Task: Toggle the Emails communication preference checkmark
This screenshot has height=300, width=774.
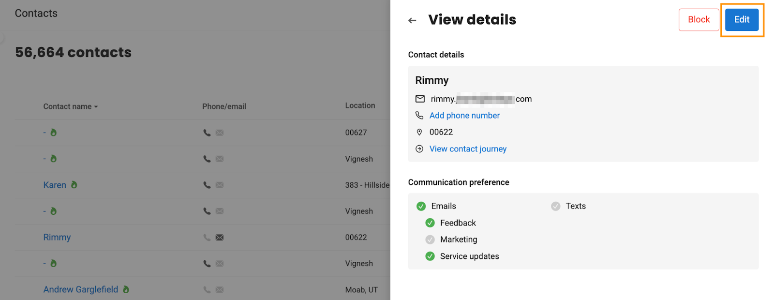Action: tap(421, 206)
